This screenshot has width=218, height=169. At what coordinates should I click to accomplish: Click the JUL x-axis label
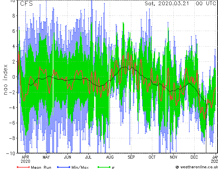(88, 157)
